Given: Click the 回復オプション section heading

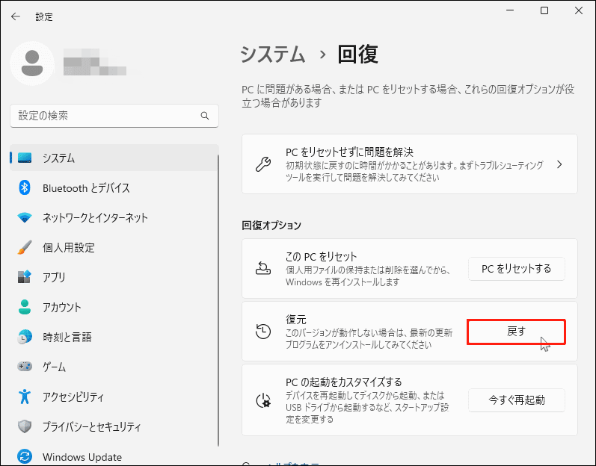Looking at the screenshot, I should (271, 226).
